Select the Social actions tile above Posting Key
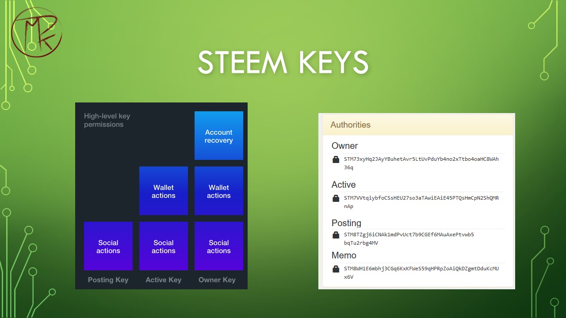566x318 pixels. pyautogui.click(x=108, y=246)
